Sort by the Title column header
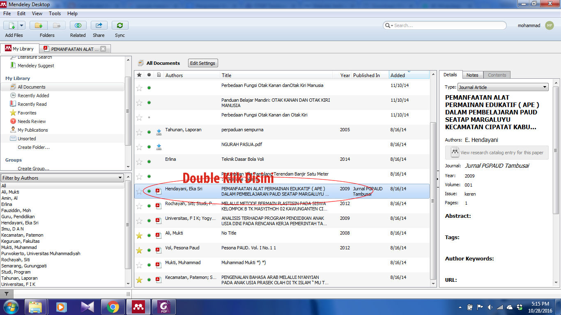 [x=279, y=75]
